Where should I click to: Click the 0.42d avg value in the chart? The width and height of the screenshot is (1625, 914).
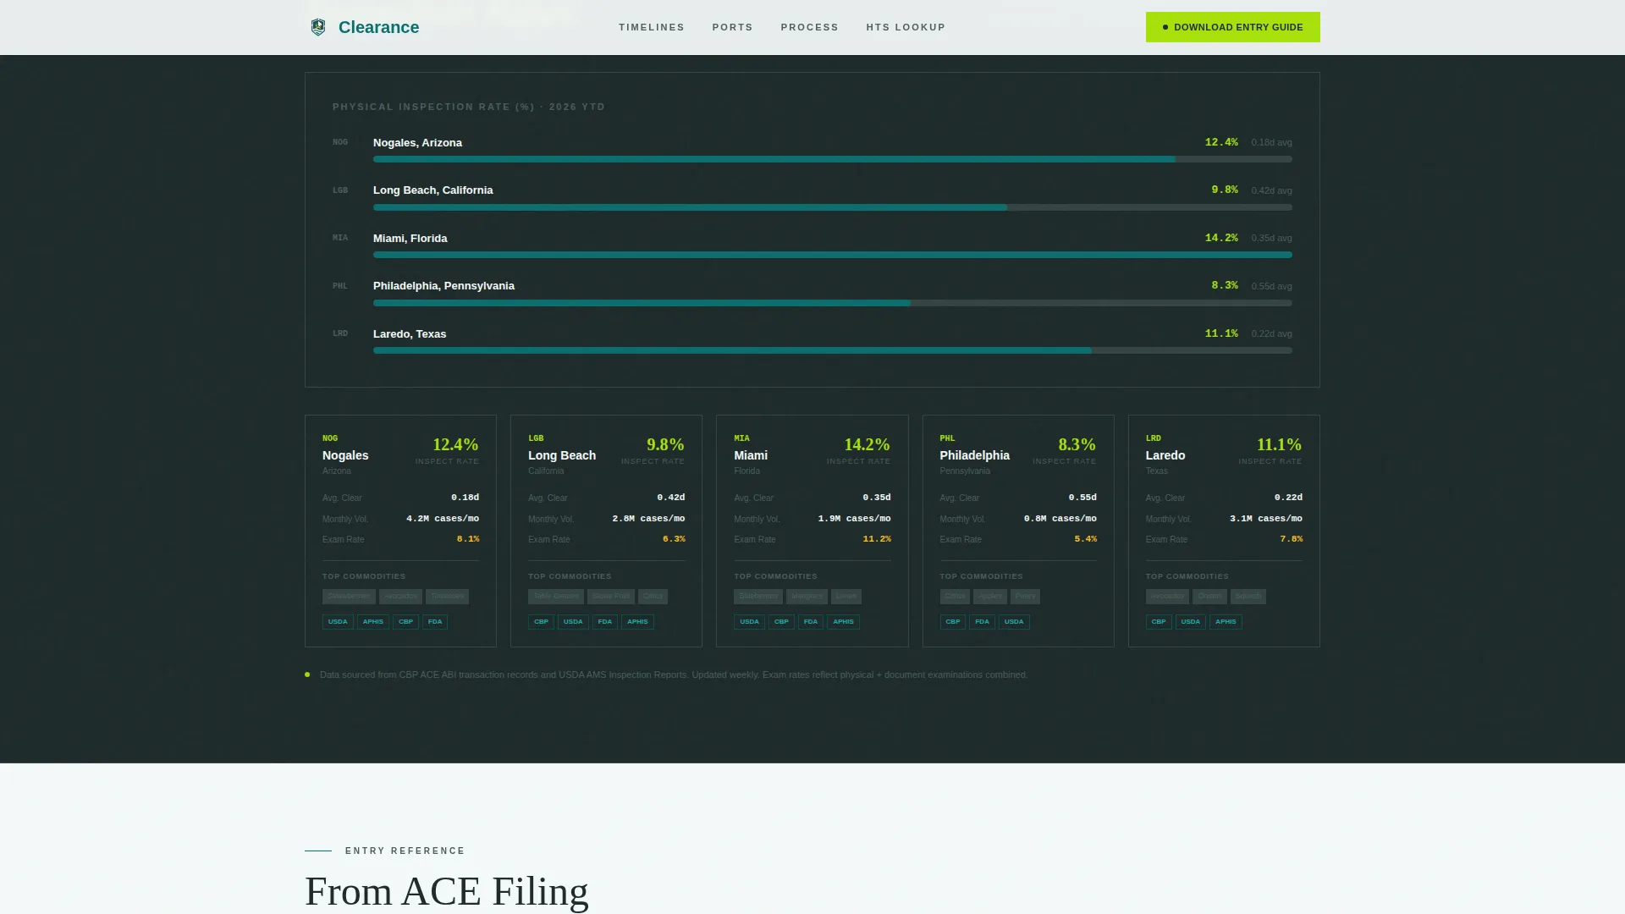[x=1271, y=191]
